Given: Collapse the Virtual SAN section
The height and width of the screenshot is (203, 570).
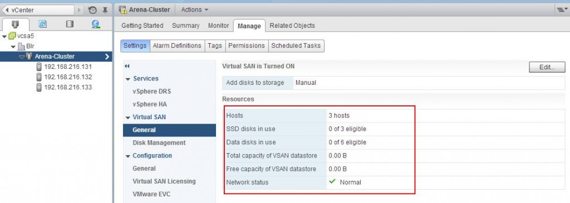Looking at the screenshot, I should coord(127,118).
